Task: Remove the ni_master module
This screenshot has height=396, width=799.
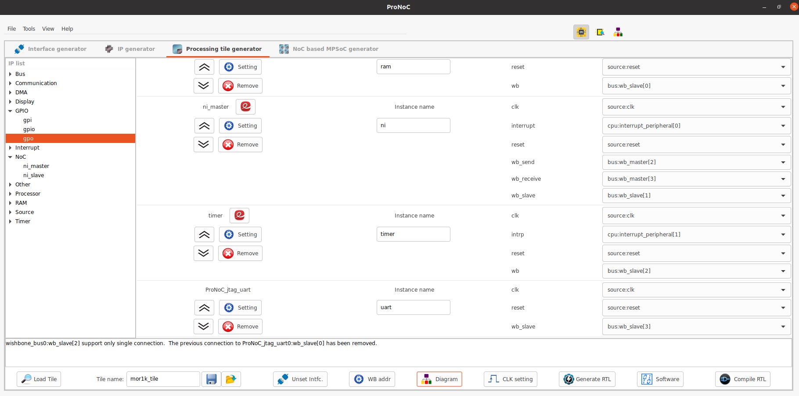Action: tap(240, 144)
